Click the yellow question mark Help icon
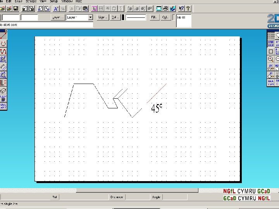 click(188, 9)
